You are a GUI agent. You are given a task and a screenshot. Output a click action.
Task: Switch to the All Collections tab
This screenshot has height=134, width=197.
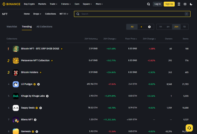point(44,26)
